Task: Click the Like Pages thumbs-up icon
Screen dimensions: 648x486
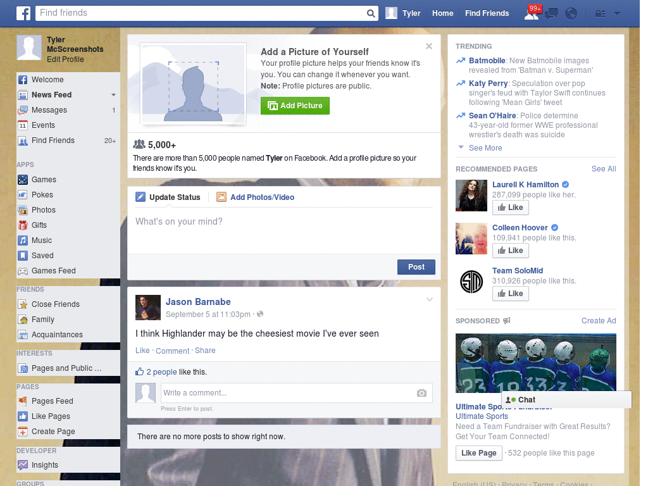Action: tap(23, 416)
